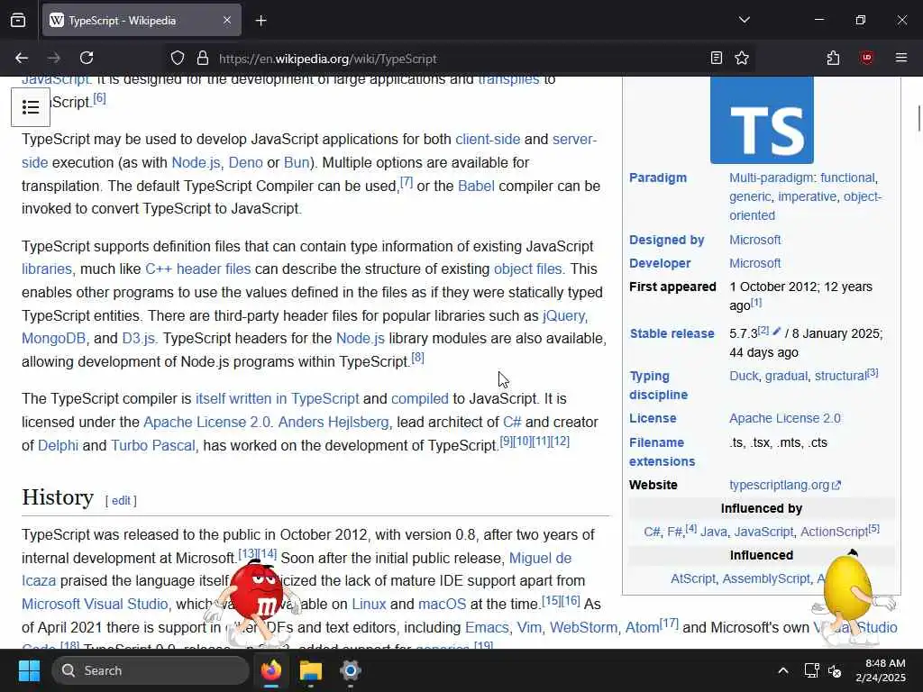Screen dimensions: 923x692
Task: Open Filename extensions link
Action: 663,452
